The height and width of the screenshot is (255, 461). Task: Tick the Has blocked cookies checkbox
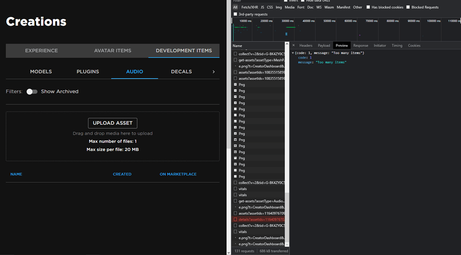click(x=368, y=7)
